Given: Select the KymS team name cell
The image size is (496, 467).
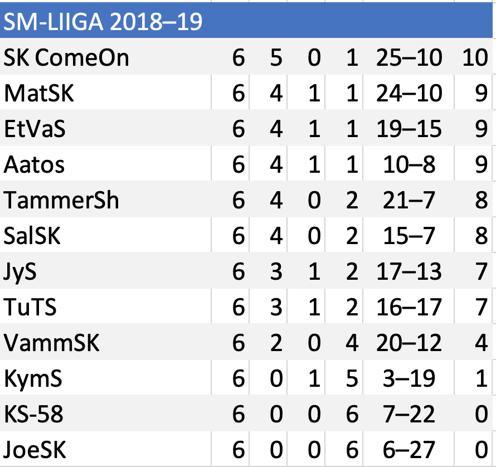Looking at the screenshot, I should coord(33,379).
